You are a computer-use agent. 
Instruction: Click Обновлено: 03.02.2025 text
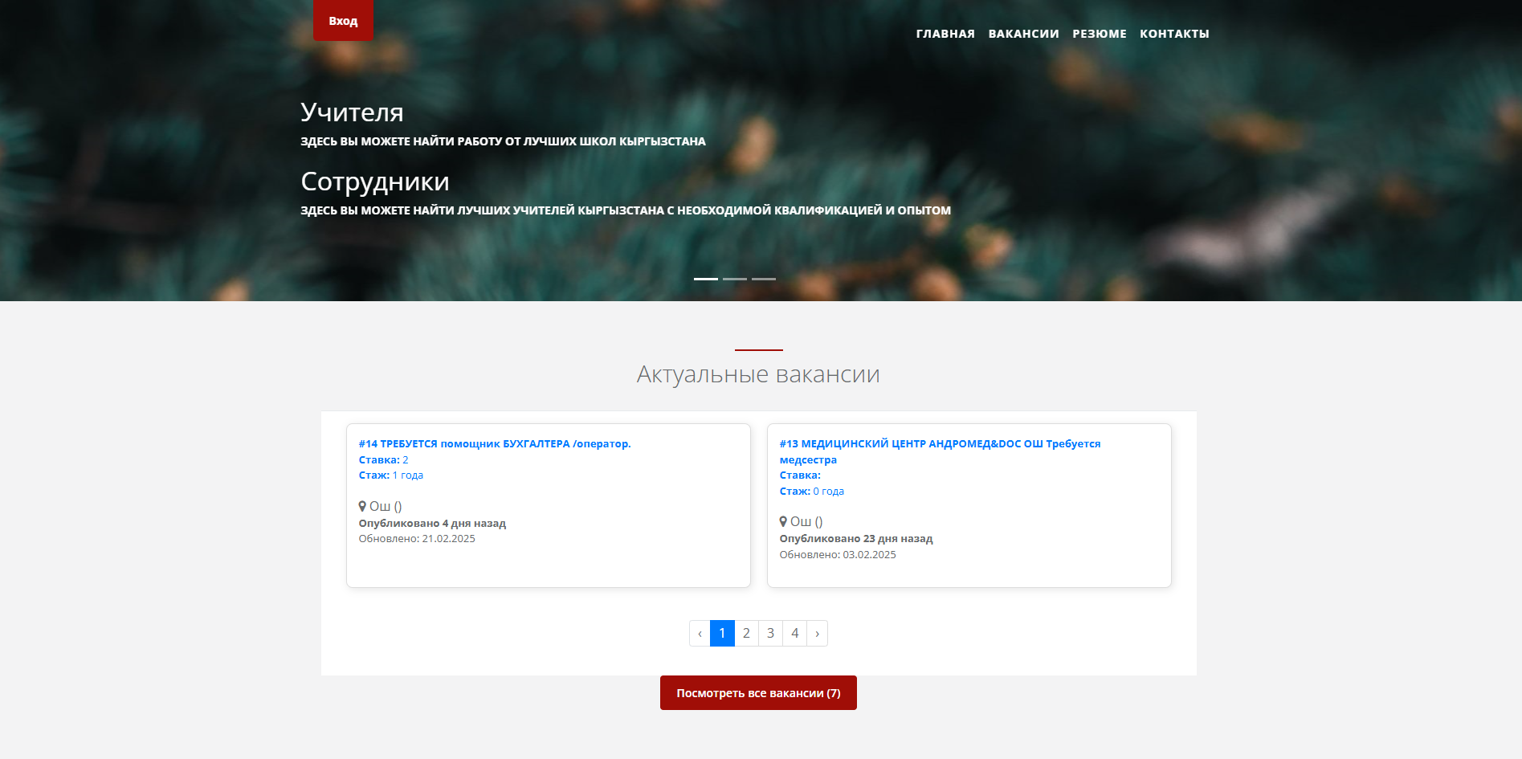point(838,555)
